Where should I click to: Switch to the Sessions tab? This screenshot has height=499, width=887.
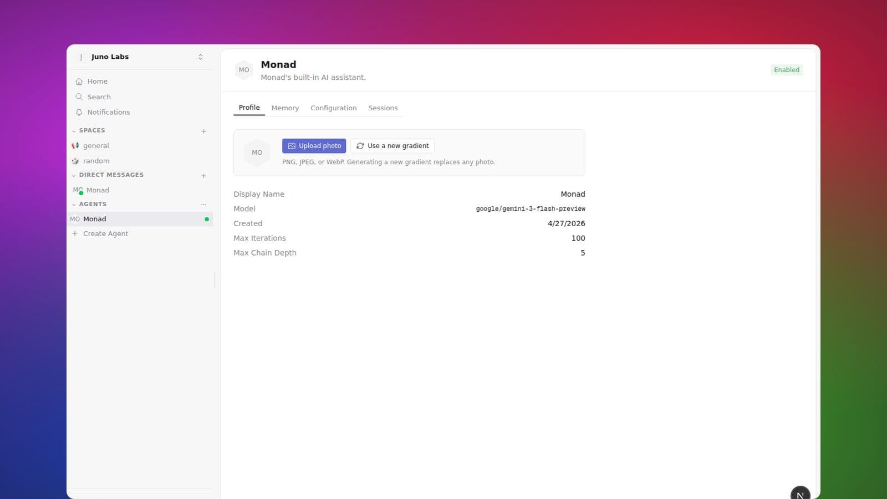coord(383,108)
